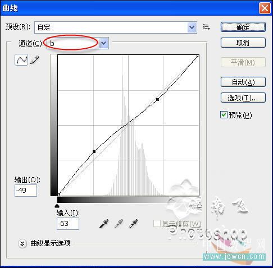Pick the black point eyedropper
The height and width of the screenshot is (268, 273).
tap(104, 224)
